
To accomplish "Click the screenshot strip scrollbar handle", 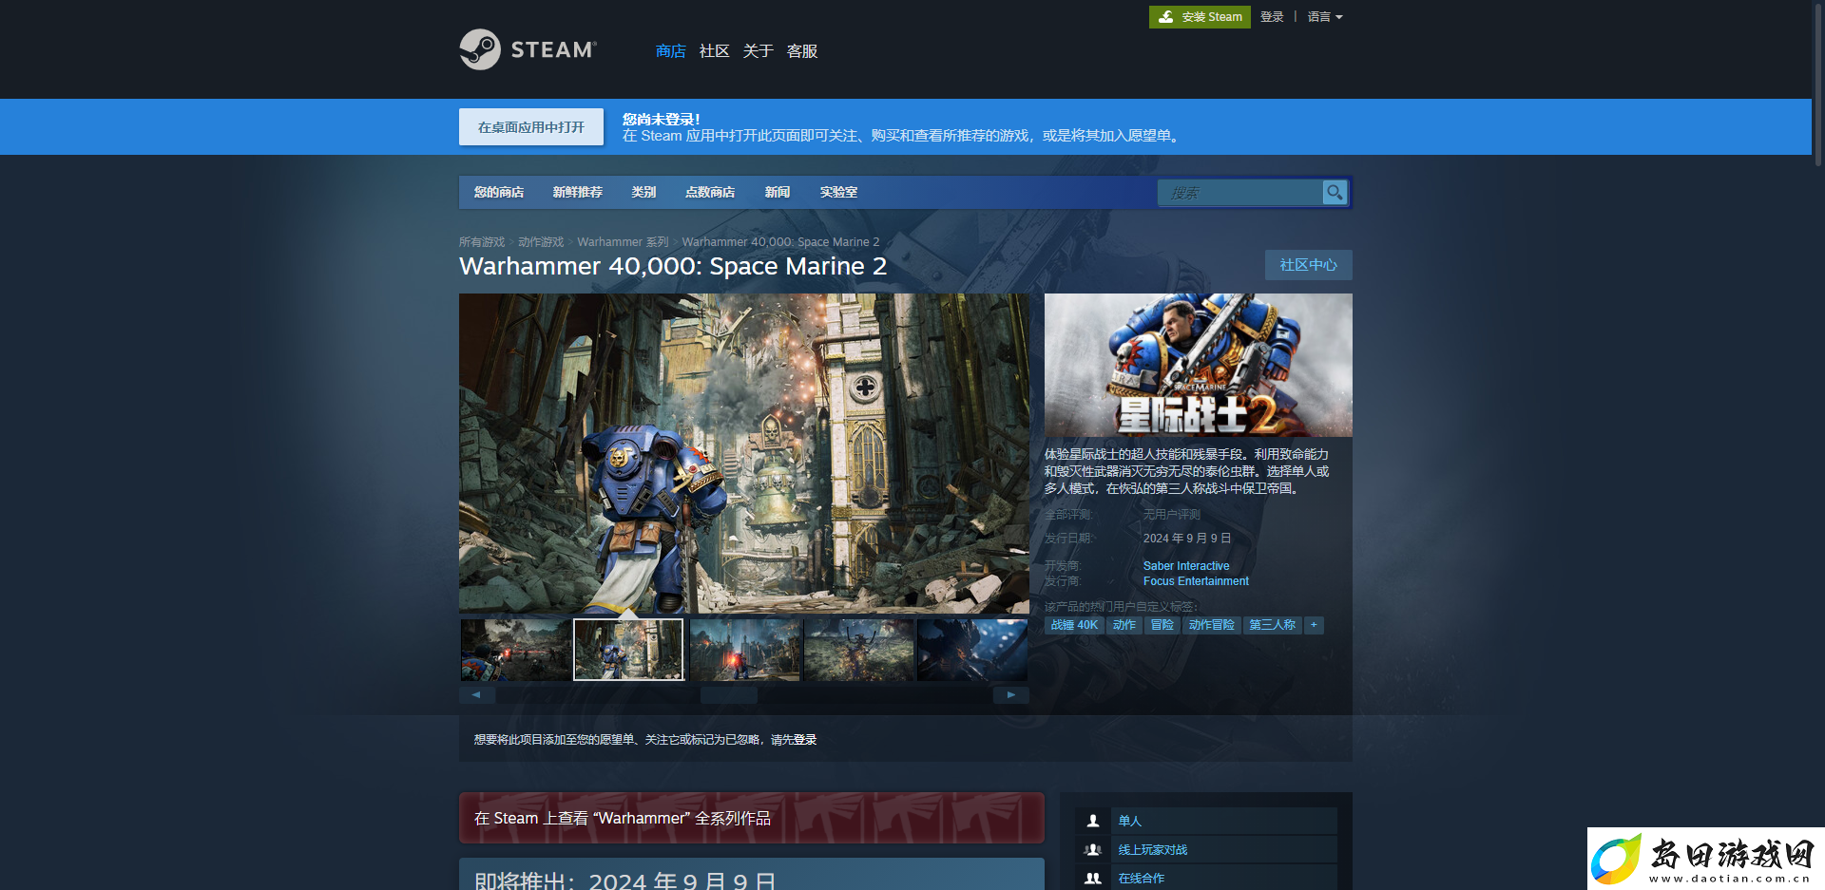I will point(729,695).
